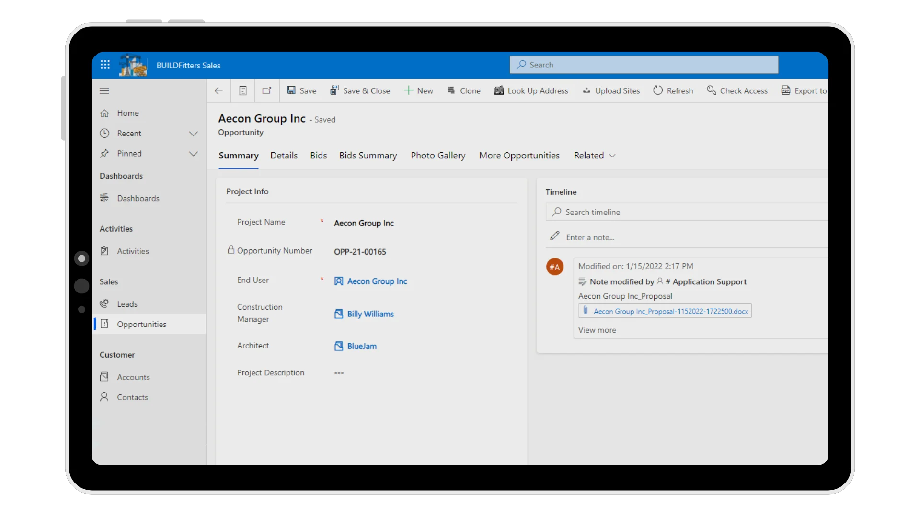Click the Pinned pushpin icon
The image size is (920, 517).
click(104, 154)
